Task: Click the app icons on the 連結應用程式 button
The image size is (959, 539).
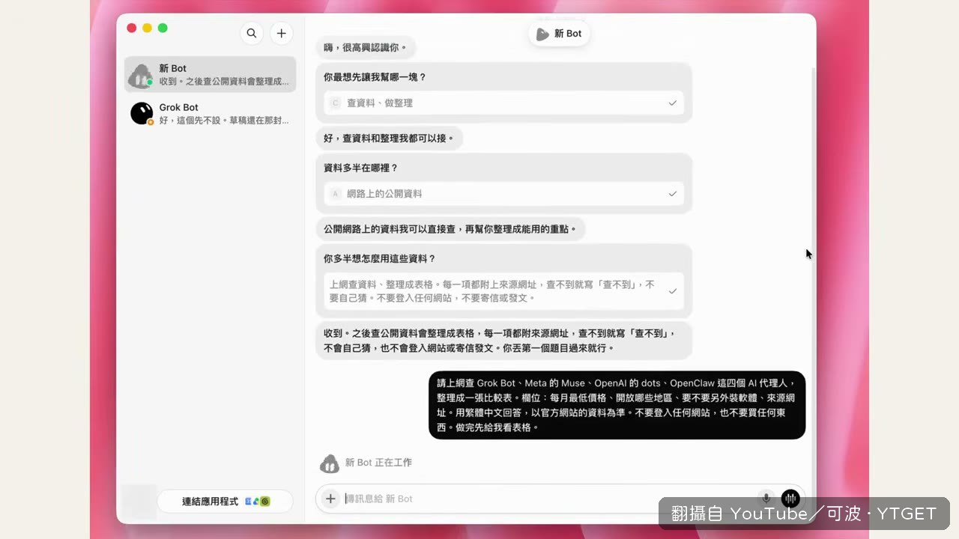Action: point(257,502)
